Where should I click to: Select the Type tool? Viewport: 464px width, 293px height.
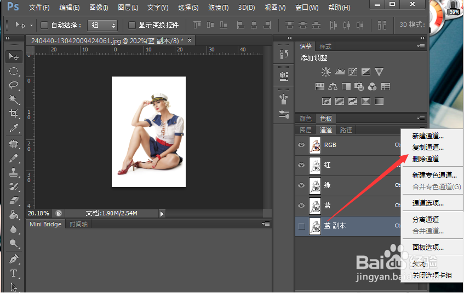(13, 273)
